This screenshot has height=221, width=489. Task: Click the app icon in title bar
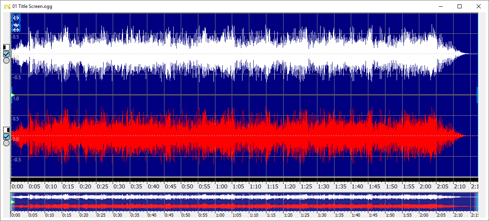coord(6,6)
